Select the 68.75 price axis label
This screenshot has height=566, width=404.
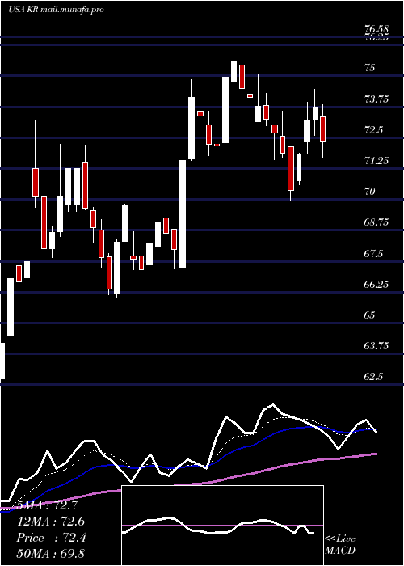click(x=377, y=222)
